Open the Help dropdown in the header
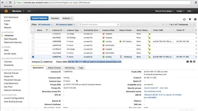The width and height of the screenshot is (198, 111). [190, 11]
